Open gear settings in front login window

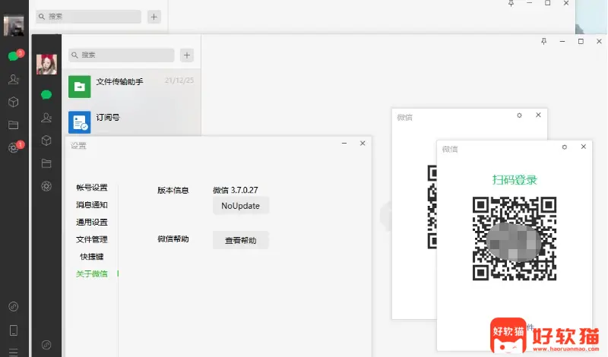coord(565,147)
